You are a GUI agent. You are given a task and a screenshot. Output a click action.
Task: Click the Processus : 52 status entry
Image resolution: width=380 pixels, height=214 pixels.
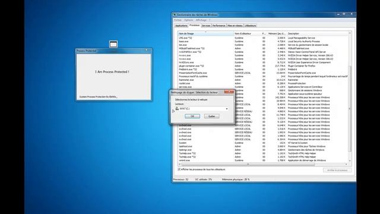click(180, 180)
